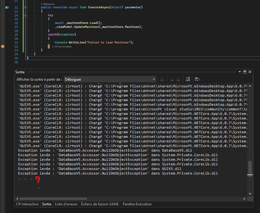Go to next message in output toolbar
Screen dimensions: 260x213
[178, 79]
